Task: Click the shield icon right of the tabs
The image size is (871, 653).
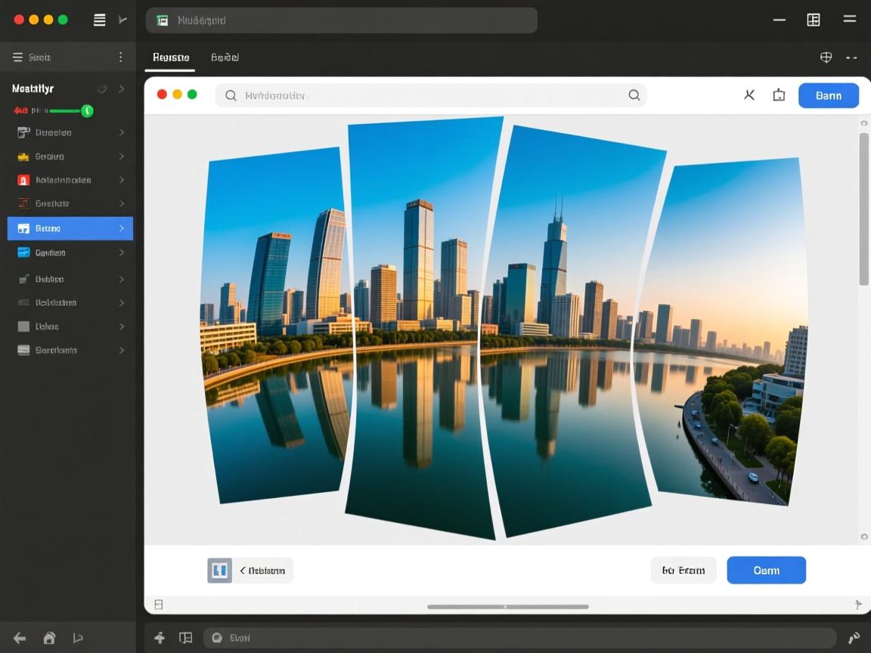Action: (x=826, y=57)
